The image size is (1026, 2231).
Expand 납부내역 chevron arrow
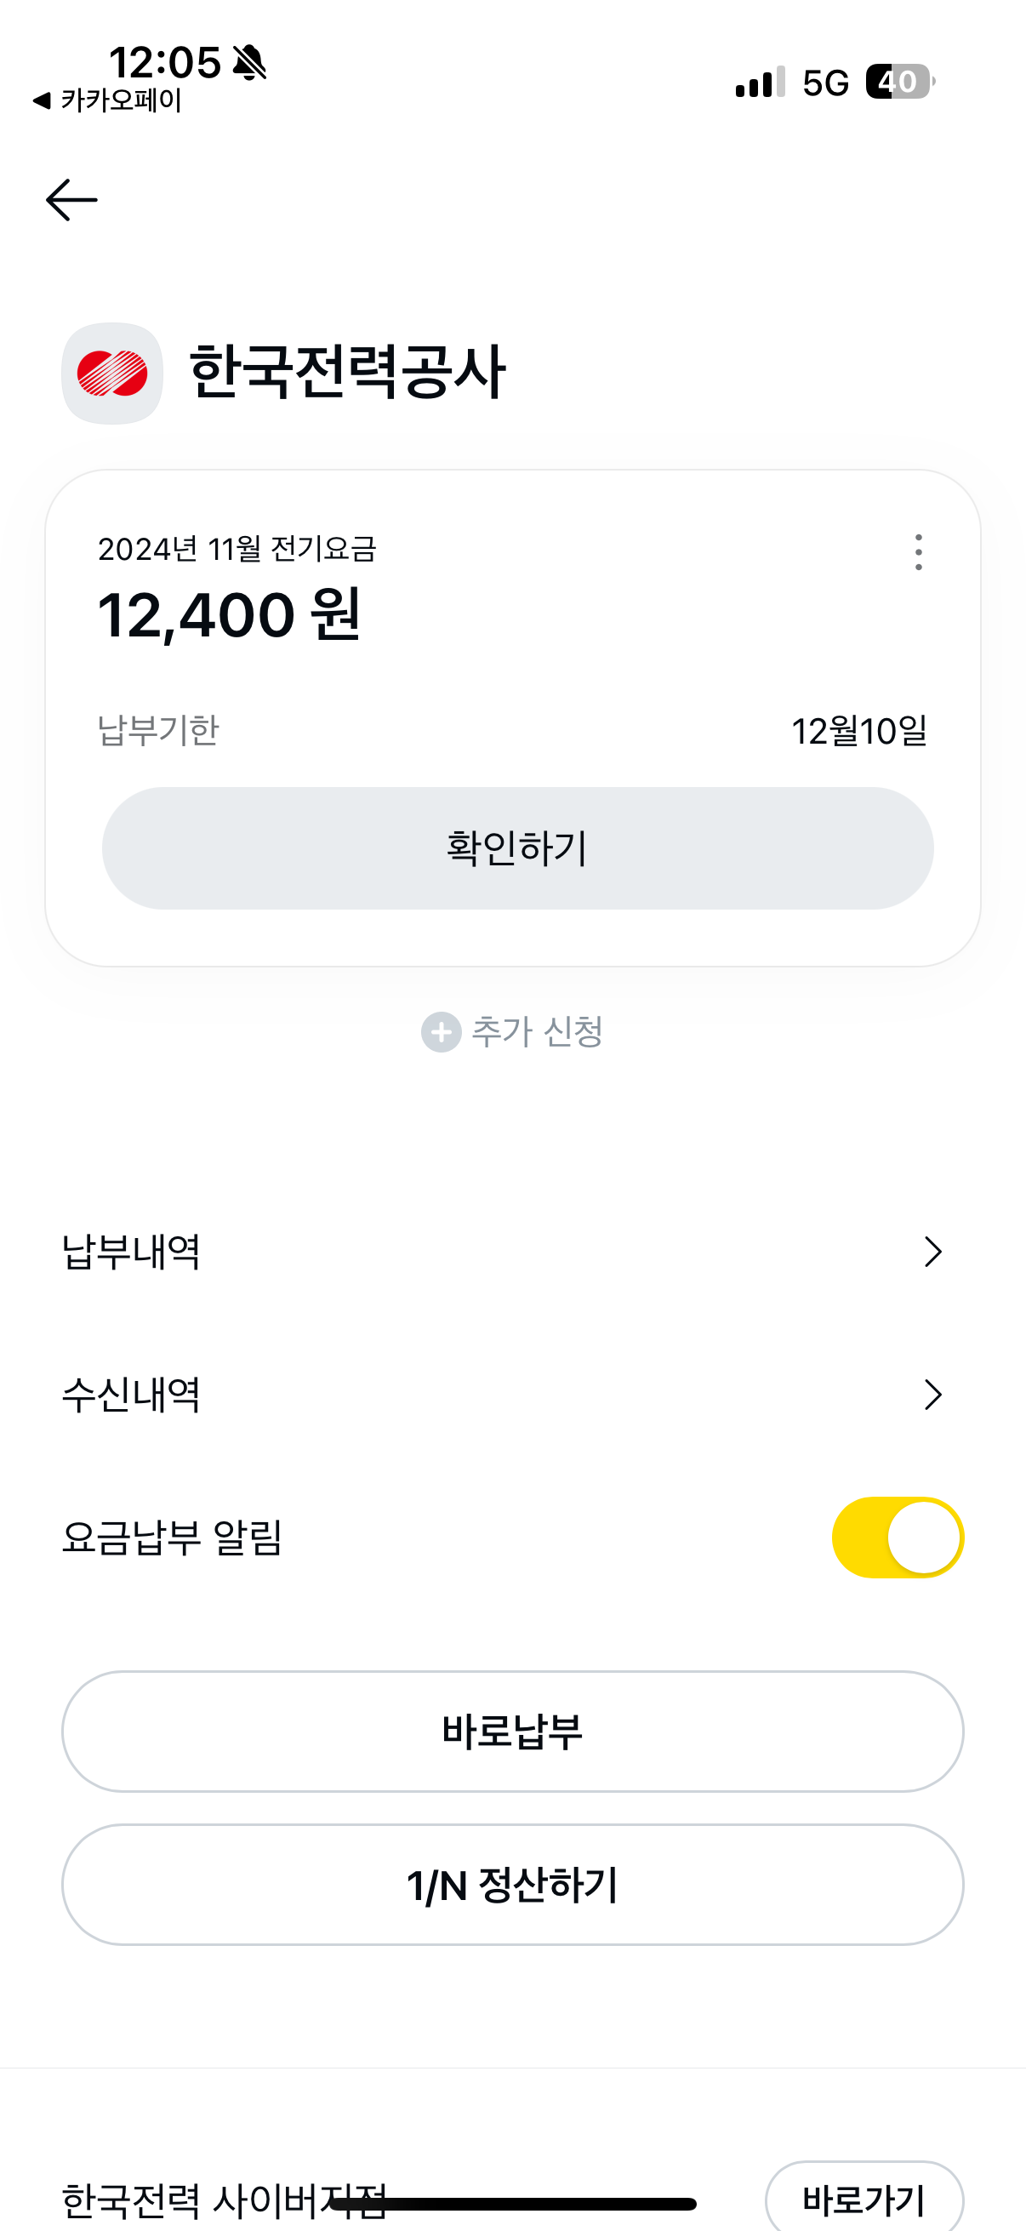[x=932, y=1252]
